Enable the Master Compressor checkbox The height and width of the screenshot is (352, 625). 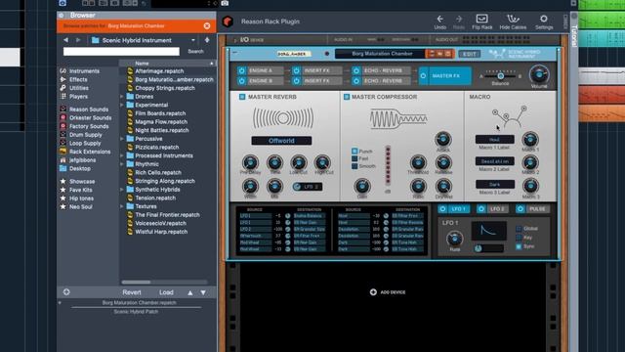pyautogui.click(x=347, y=97)
